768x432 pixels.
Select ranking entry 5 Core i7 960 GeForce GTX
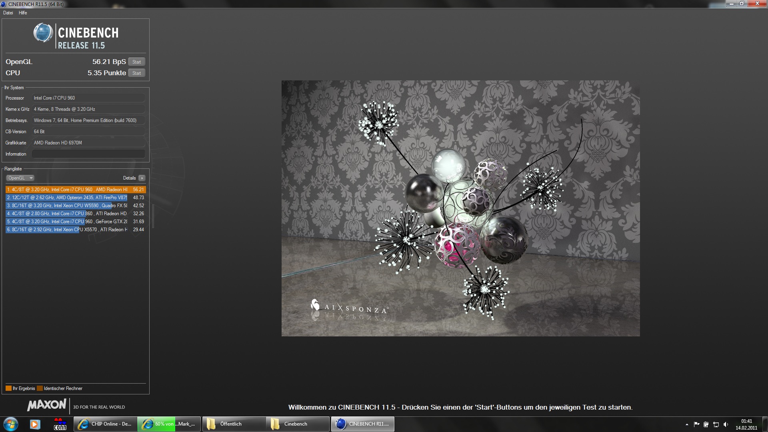pos(76,222)
